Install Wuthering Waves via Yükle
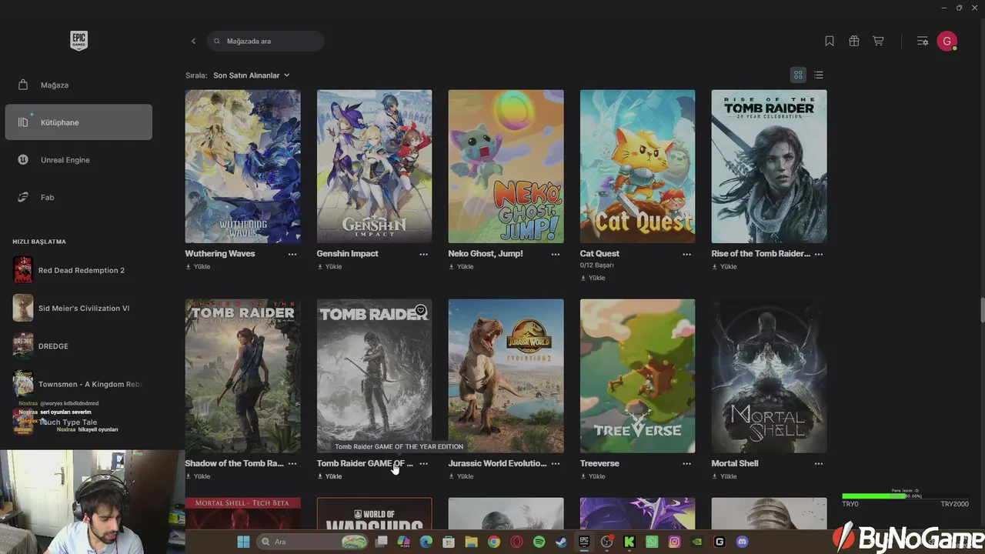This screenshot has width=985, height=554. [198, 267]
